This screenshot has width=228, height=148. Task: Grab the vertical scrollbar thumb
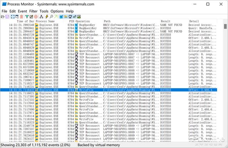click(225, 27)
